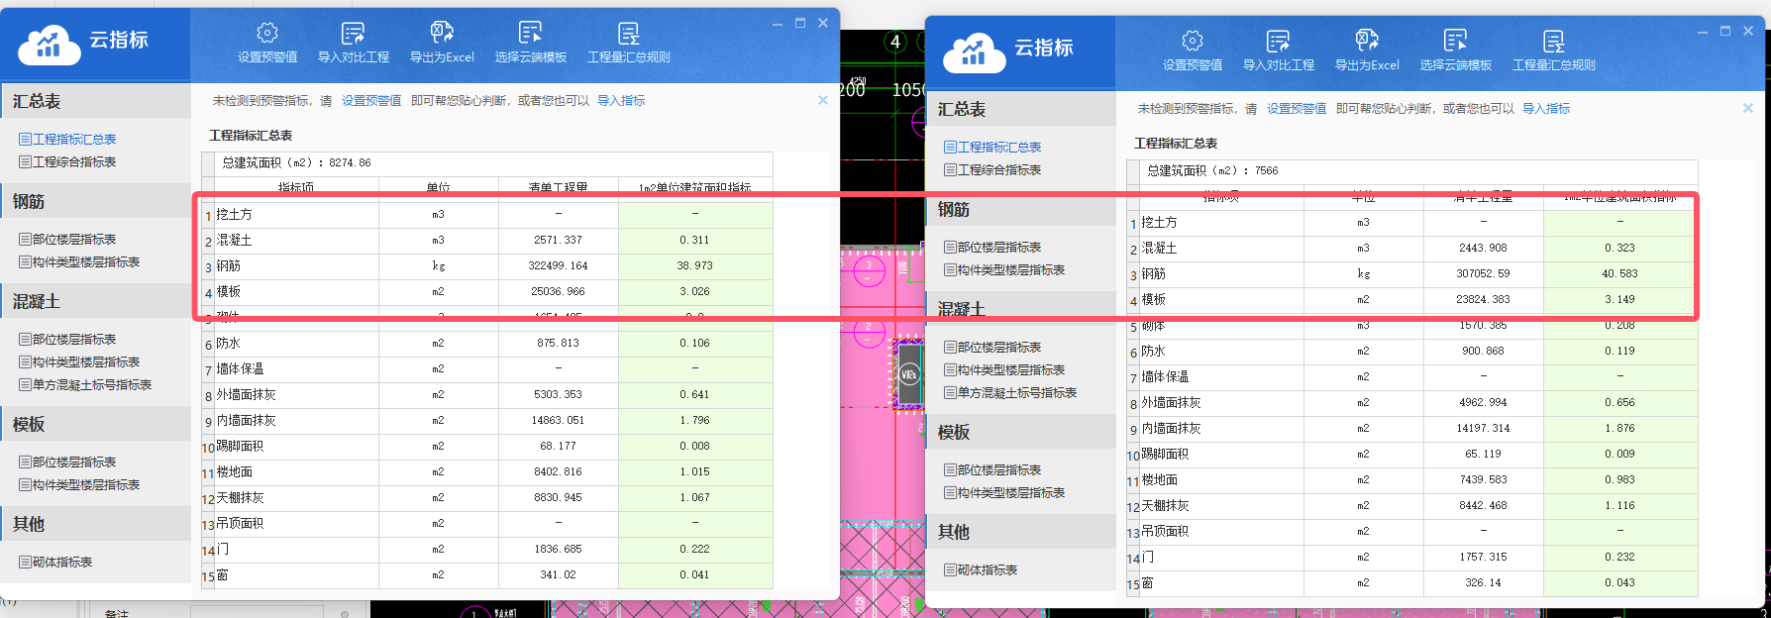Click 选择云端模板 icon in left window toolbar

point(530,33)
